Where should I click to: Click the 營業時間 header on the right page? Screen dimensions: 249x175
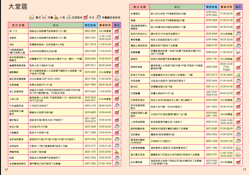(226, 6)
